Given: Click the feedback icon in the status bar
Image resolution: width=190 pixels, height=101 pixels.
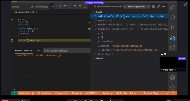Looking at the screenshot, I should point(167,93).
